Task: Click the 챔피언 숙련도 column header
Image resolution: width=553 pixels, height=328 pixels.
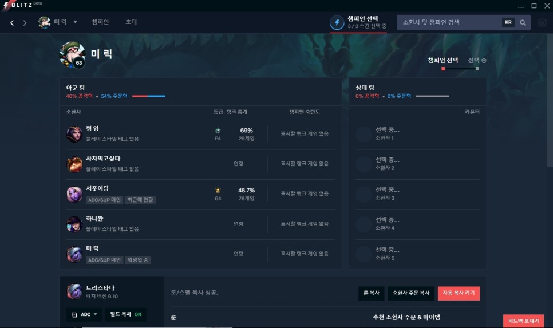Action: click(305, 112)
